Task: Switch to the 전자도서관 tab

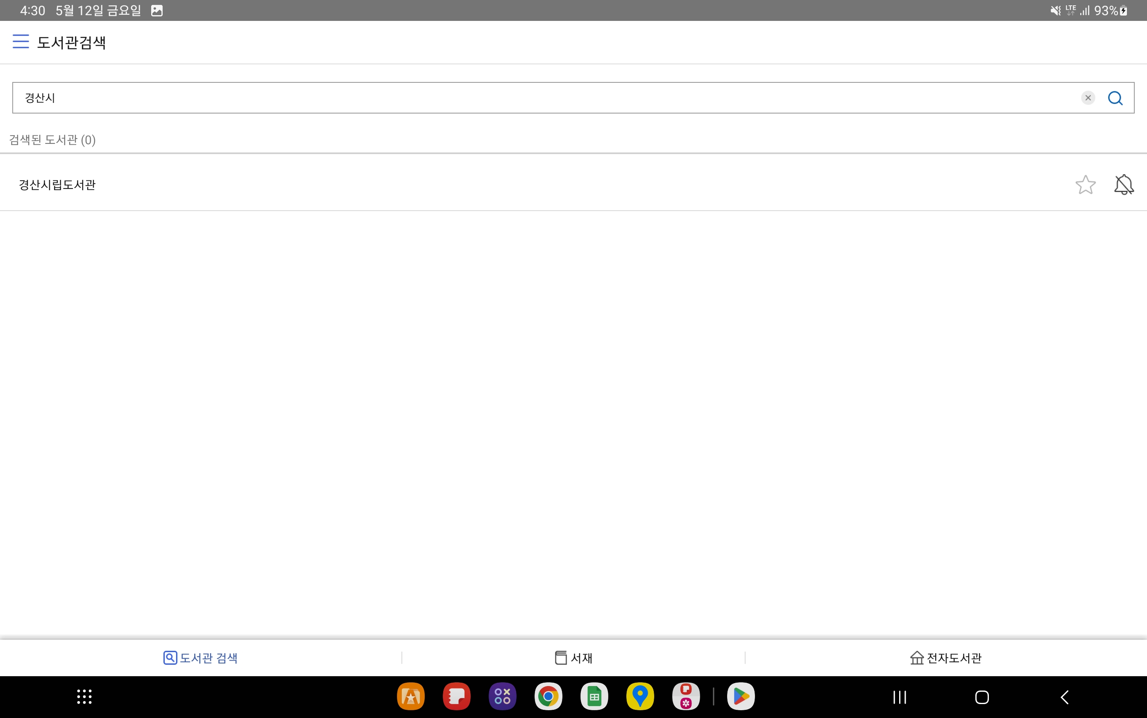Action: click(x=945, y=658)
